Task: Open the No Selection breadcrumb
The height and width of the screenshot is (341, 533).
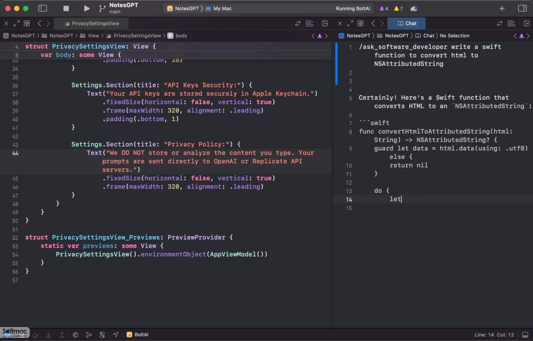Action: [455, 36]
